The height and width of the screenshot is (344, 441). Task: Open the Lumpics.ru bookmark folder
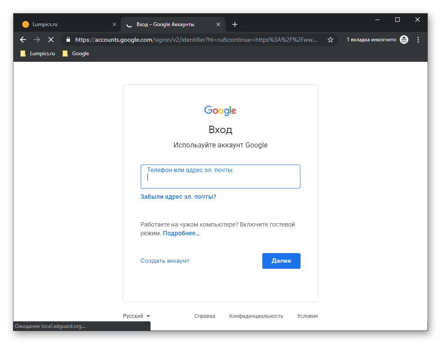pyautogui.click(x=38, y=53)
